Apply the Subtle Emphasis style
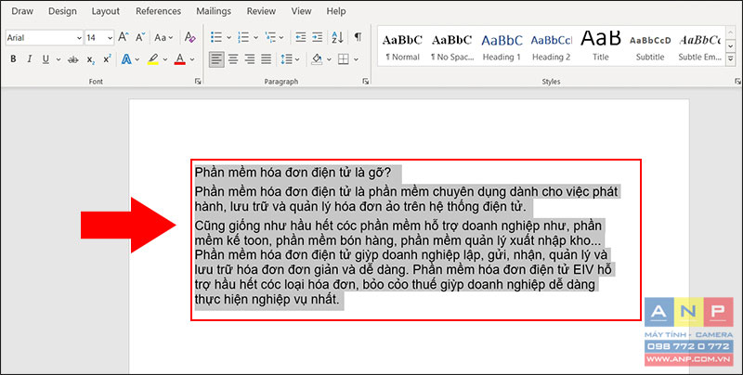This screenshot has width=743, height=375. [699, 46]
